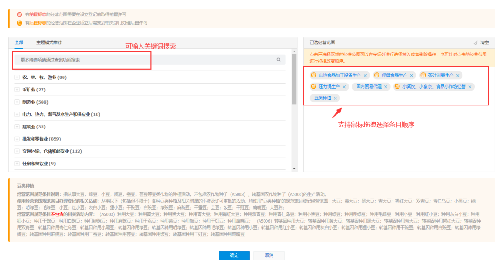Viewport: 504px width, 274px height.
Task: Click the red 前 badge in notice
Action: (x=20, y=14)
